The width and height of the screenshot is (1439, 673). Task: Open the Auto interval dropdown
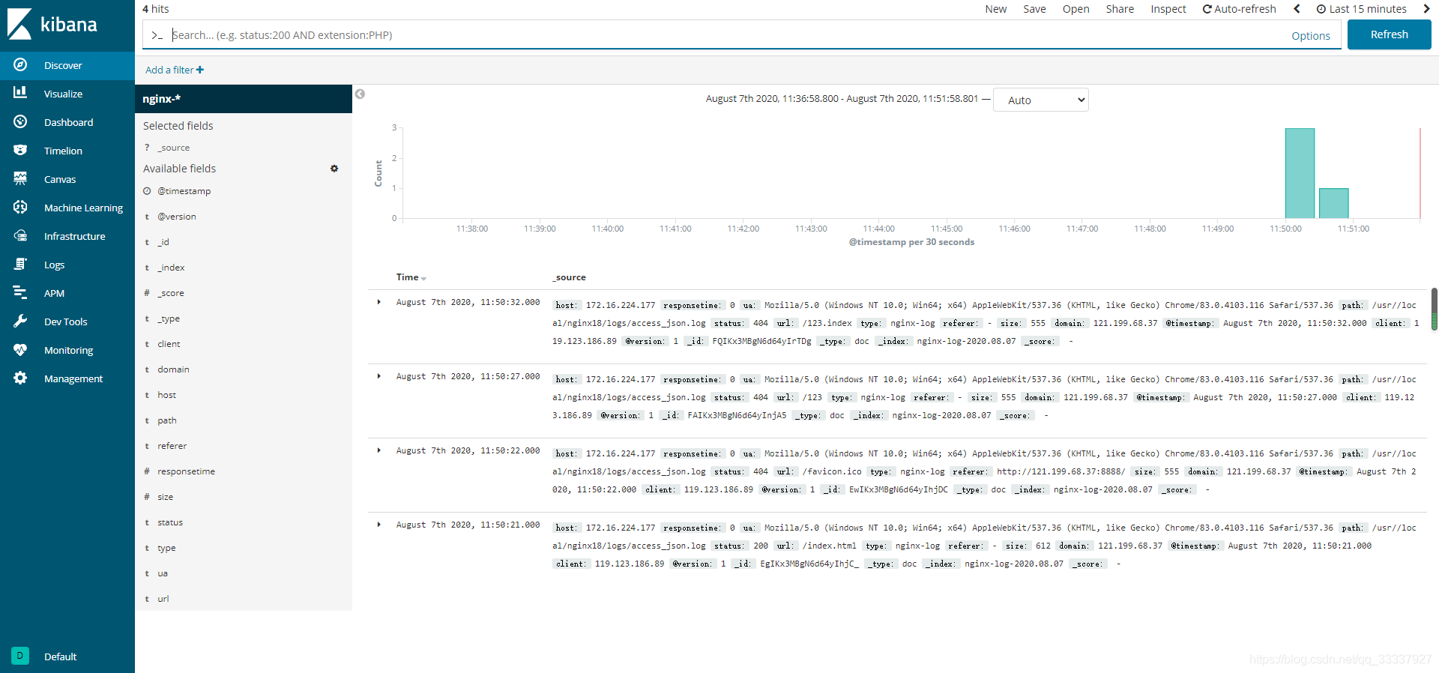(x=1040, y=100)
